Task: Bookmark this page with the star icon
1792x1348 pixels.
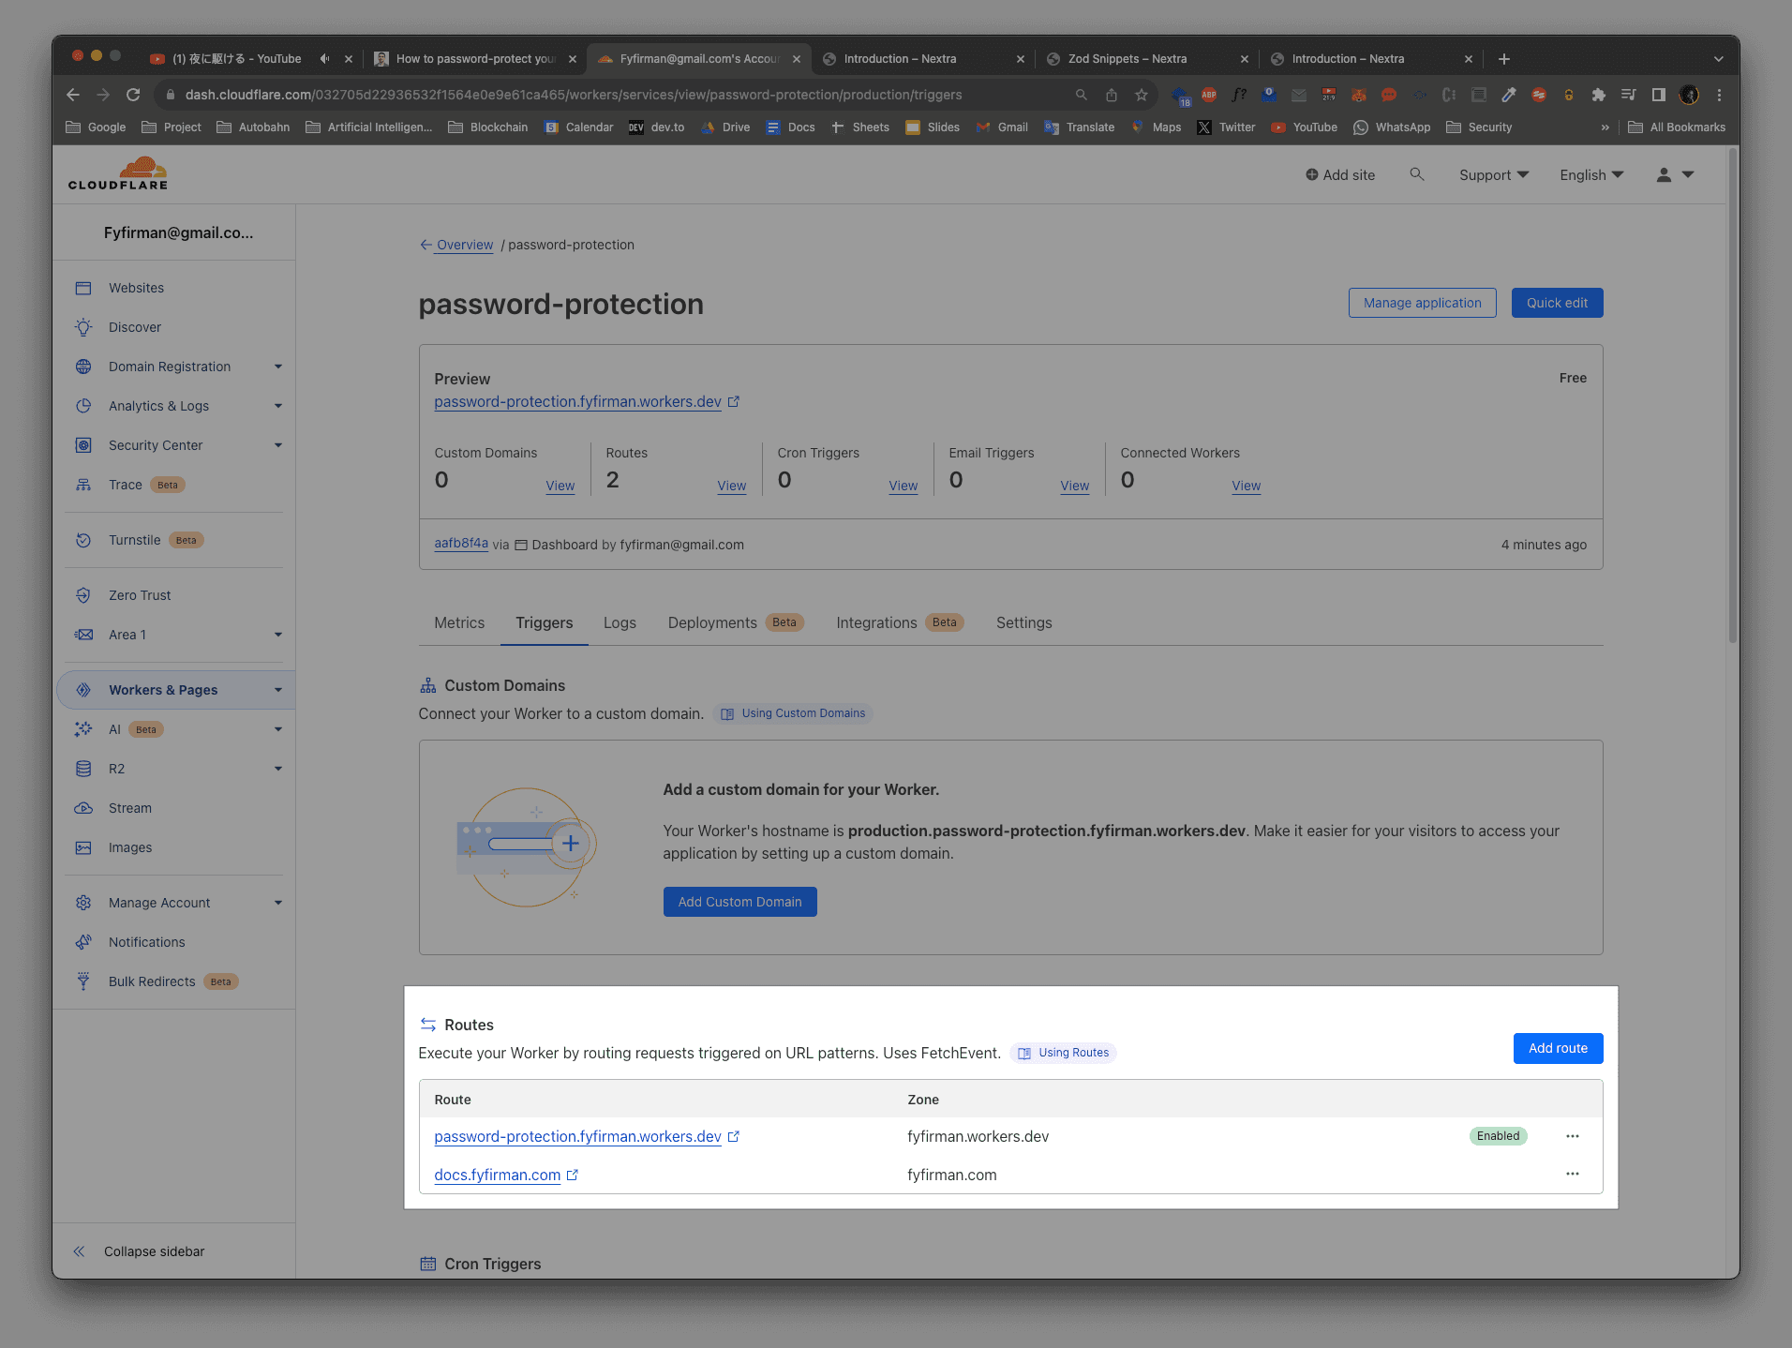Action: coord(1141,95)
